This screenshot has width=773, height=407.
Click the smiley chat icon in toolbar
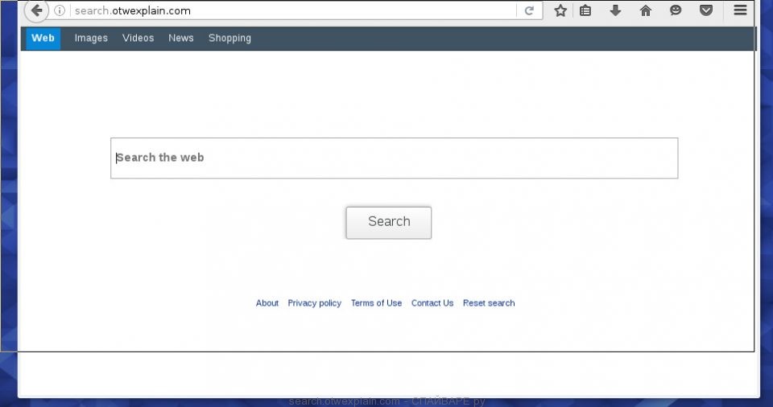(676, 10)
